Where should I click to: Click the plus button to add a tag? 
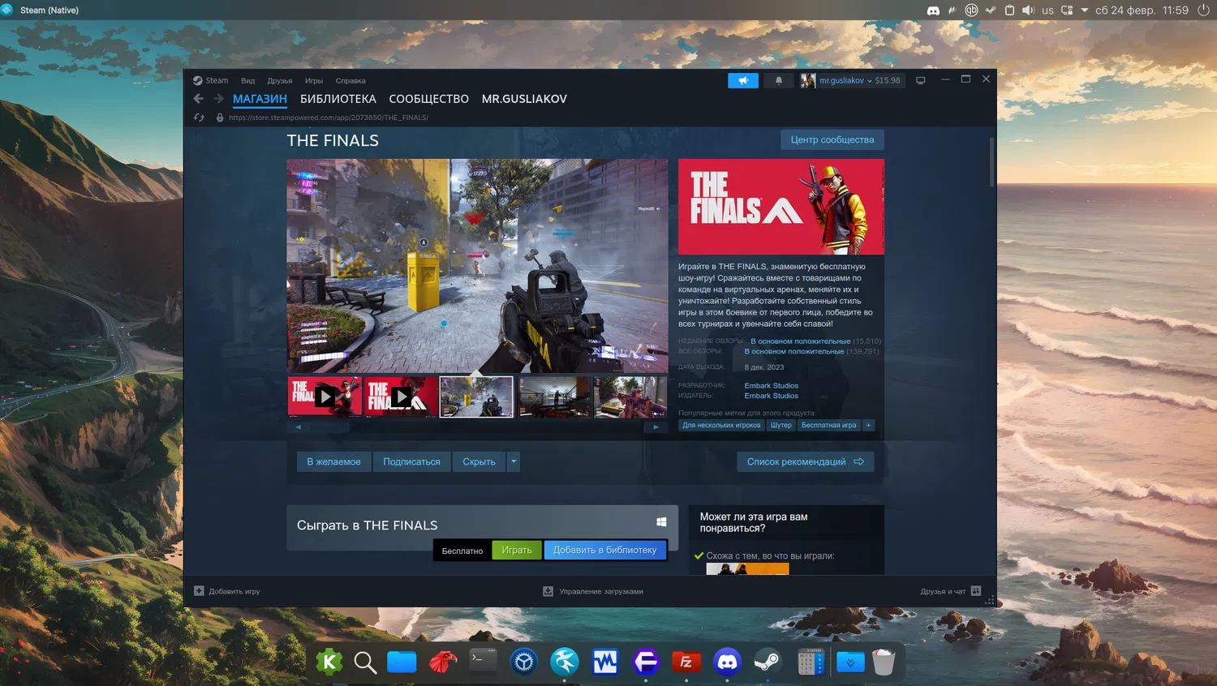[x=868, y=425]
